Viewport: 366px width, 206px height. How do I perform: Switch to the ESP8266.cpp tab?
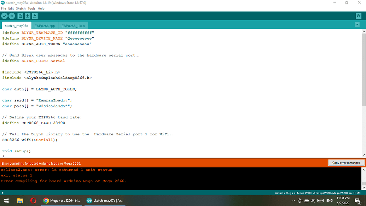tap(45, 25)
